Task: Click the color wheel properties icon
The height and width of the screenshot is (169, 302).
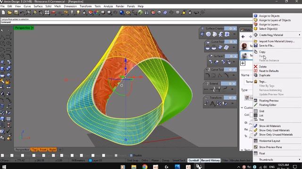Action: 97,13
